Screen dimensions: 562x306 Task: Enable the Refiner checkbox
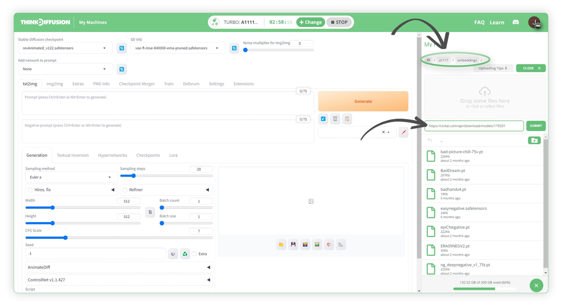click(x=125, y=190)
